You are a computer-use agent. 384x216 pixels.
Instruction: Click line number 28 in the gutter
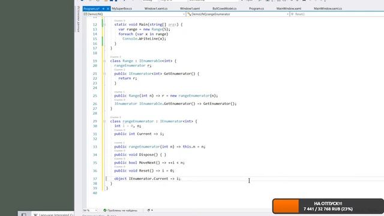pyautogui.click(x=95, y=113)
